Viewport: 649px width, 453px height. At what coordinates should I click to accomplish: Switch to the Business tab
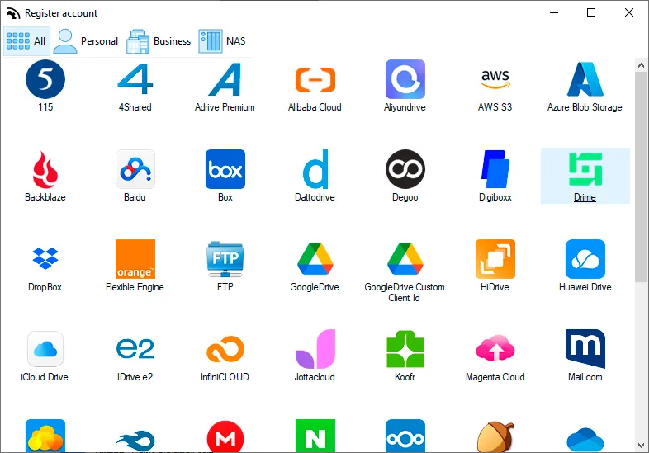[159, 41]
